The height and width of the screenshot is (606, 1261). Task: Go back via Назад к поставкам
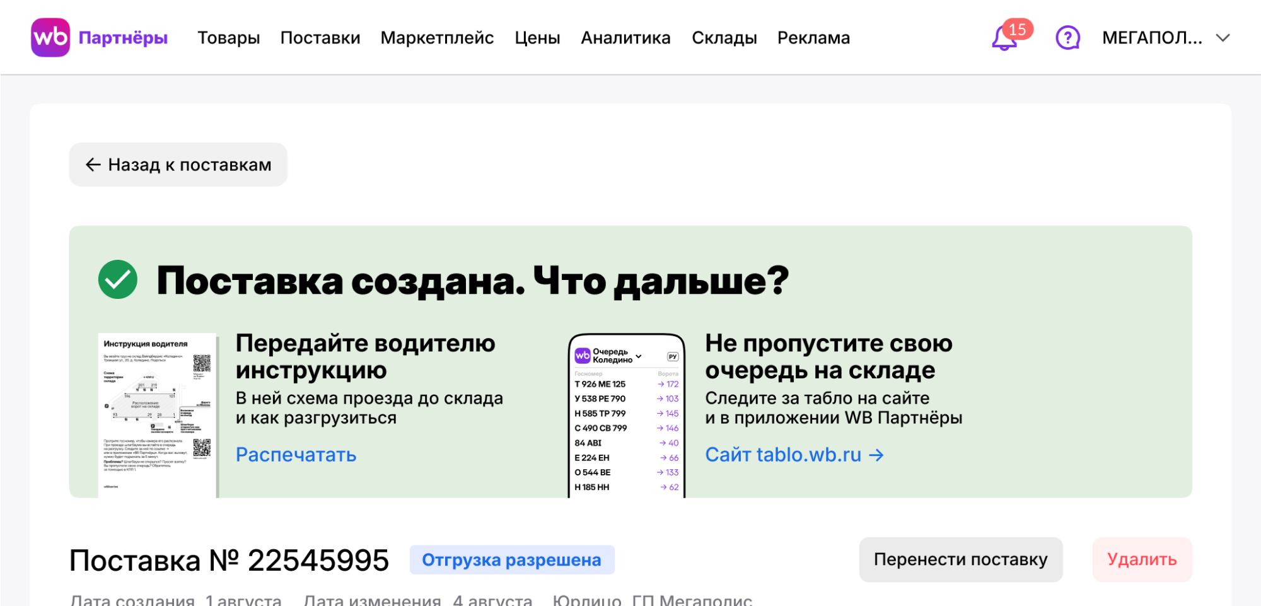[x=178, y=165]
